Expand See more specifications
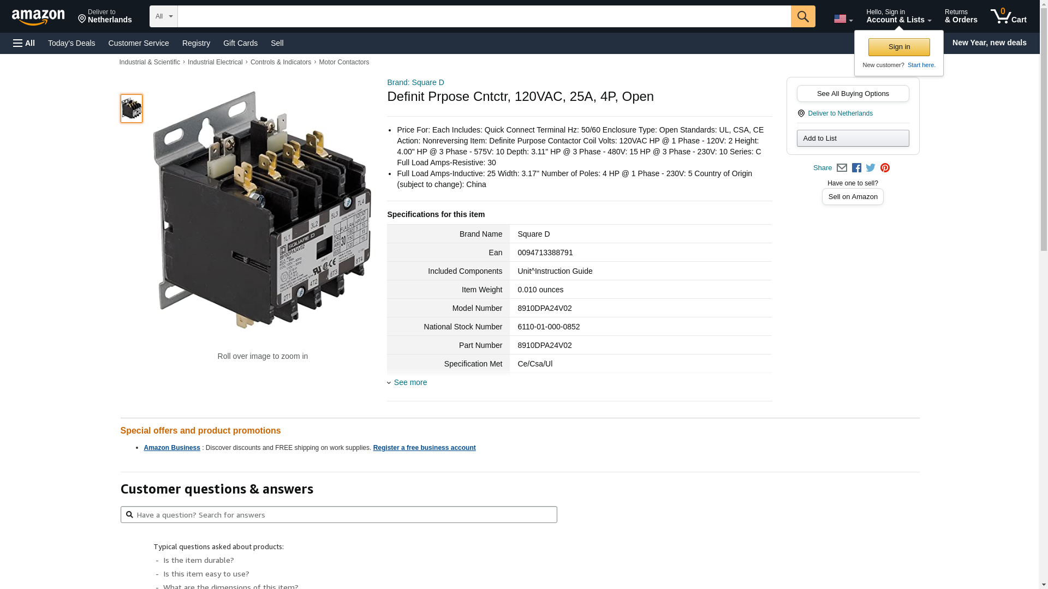 point(410,382)
